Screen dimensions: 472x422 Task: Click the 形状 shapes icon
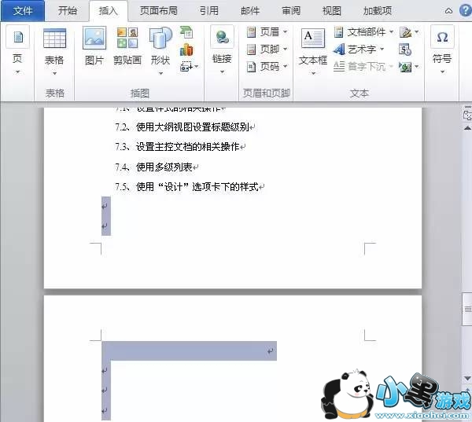160,38
